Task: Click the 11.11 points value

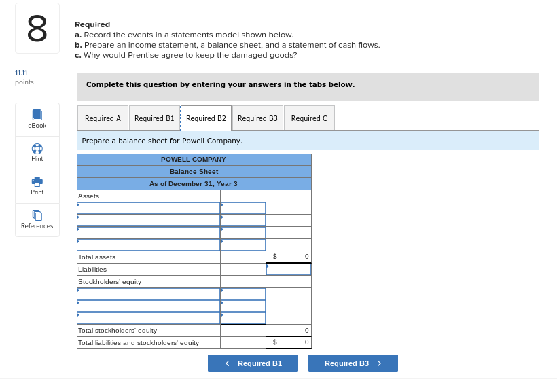Action: click(21, 73)
